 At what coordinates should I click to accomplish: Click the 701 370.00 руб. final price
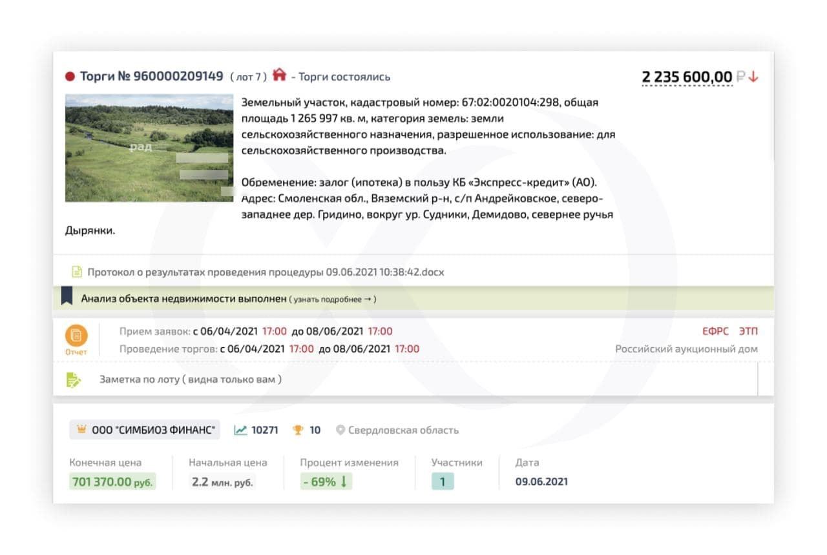(112, 481)
